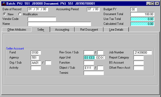Click the Job Number field
Screen dimensions: 161x97
click(x=143, y=53)
